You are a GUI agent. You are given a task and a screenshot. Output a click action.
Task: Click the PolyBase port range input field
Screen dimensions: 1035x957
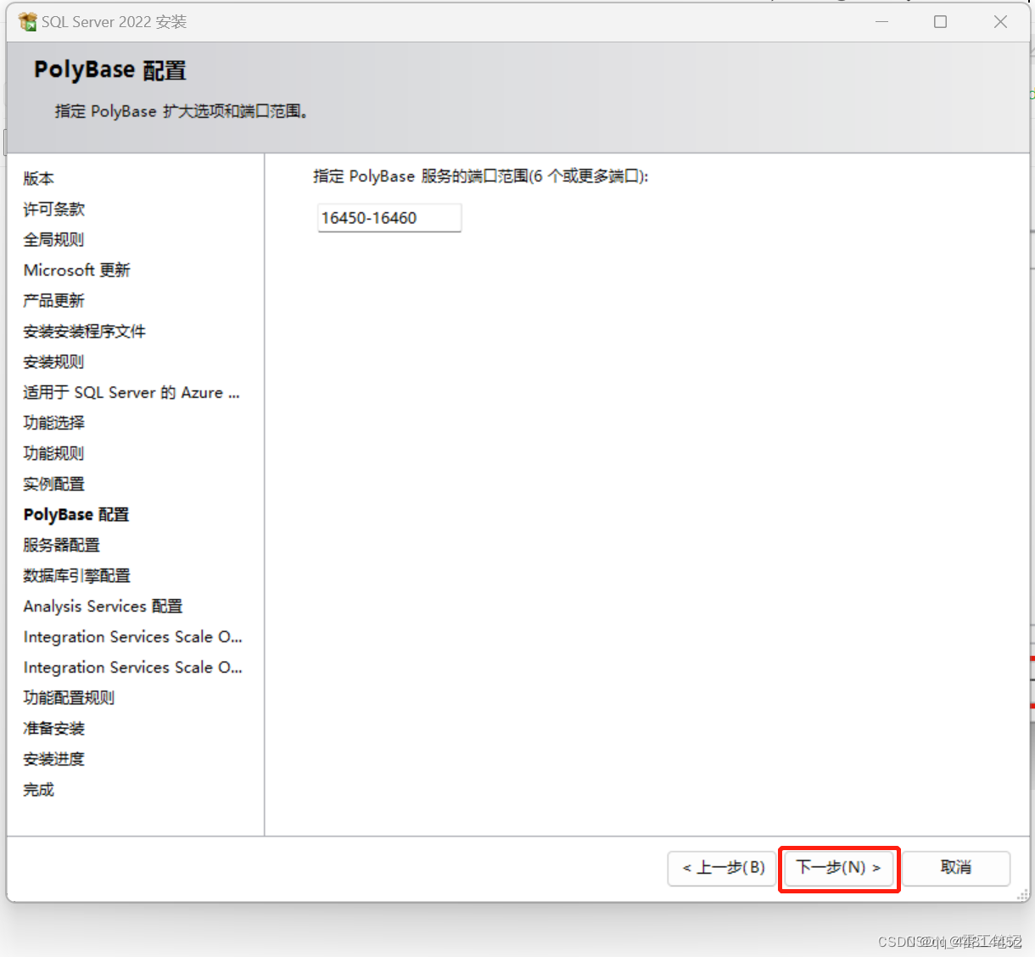click(389, 218)
